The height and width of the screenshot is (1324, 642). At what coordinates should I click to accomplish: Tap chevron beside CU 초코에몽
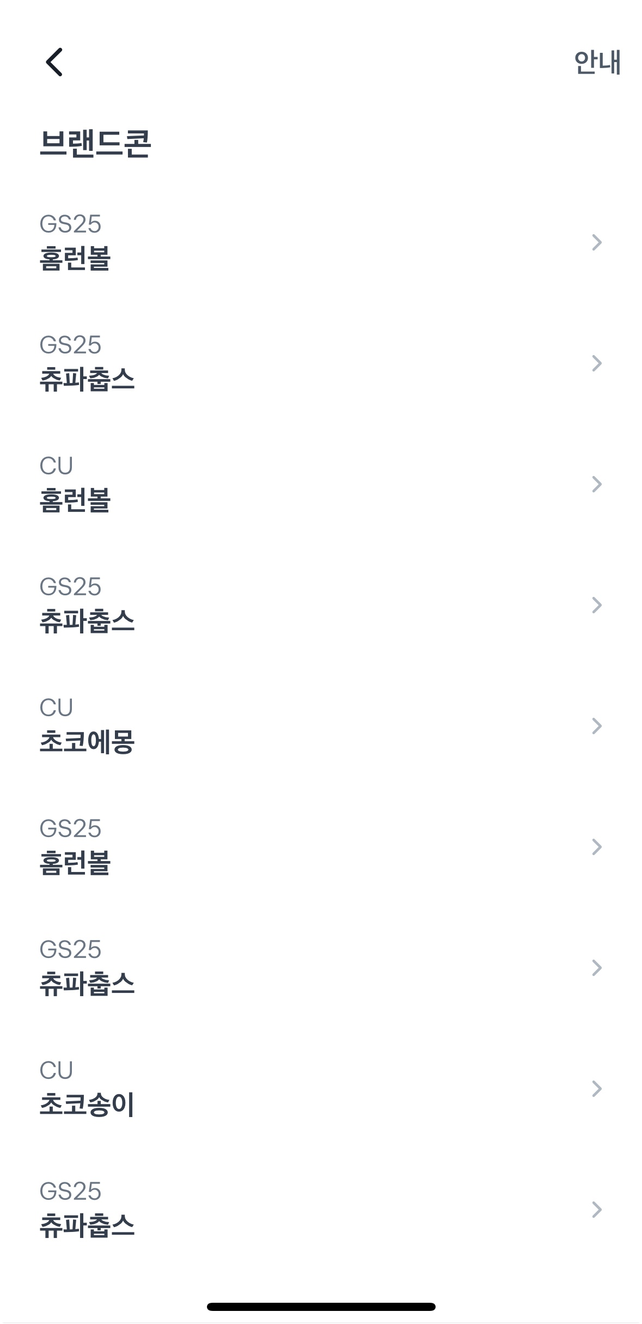point(597,726)
